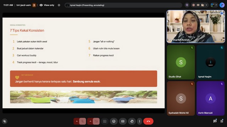The height and width of the screenshot is (127, 227).
Task: Open the people panel showing 7 participants
Action: (214, 5)
